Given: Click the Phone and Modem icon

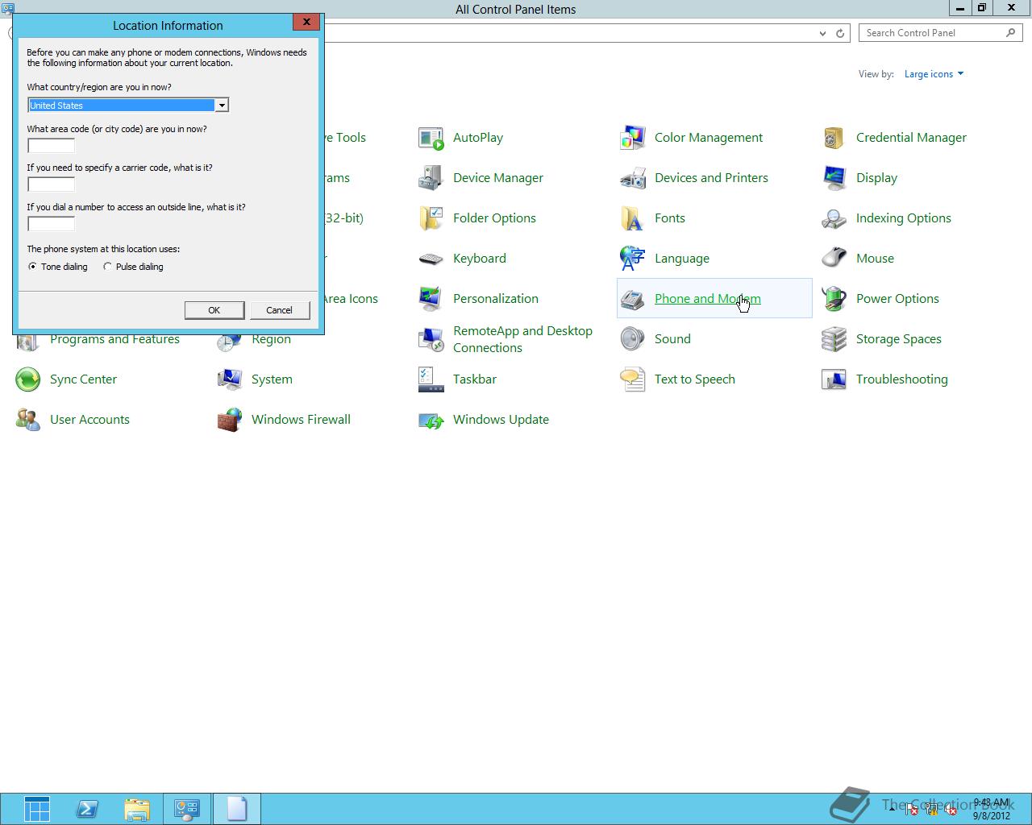Looking at the screenshot, I should (633, 299).
